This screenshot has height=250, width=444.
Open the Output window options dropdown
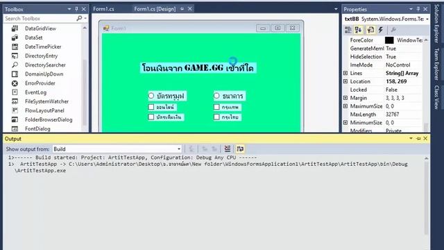click(x=411, y=138)
